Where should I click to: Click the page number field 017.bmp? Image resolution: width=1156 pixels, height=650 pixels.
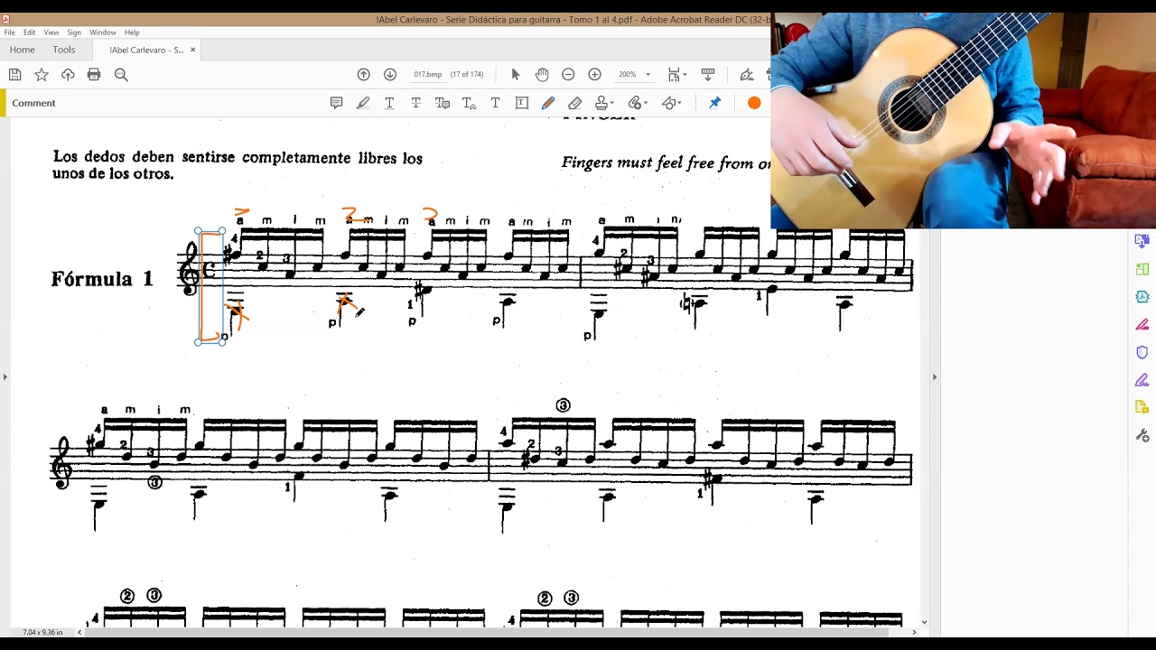(x=427, y=75)
